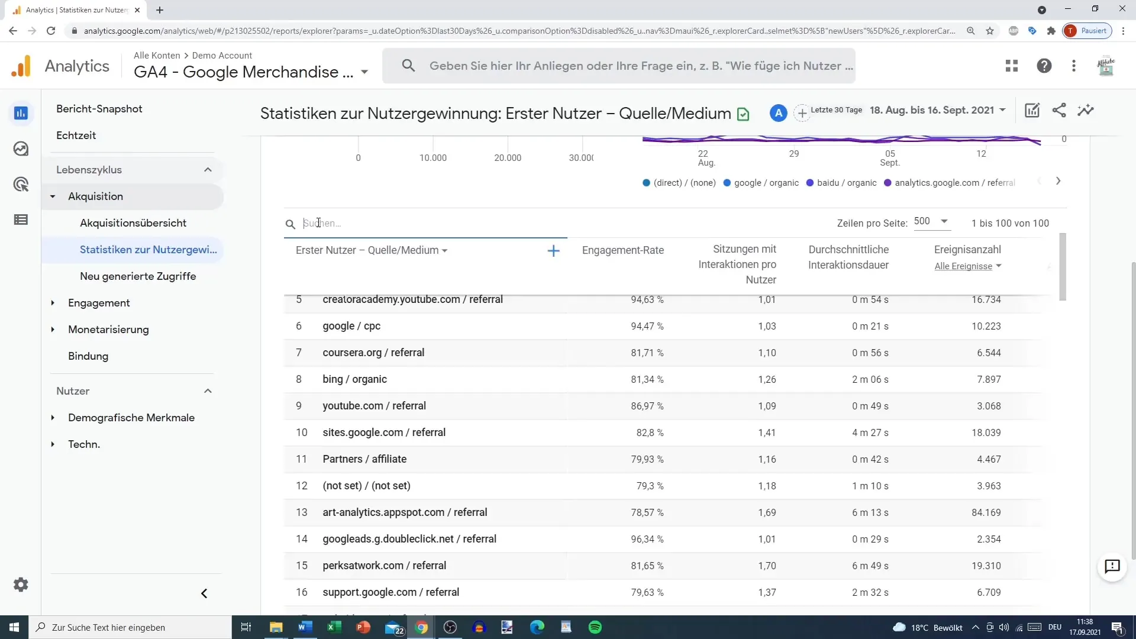Image resolution: width=1136 pixels, height=639 pixels.
Task: Open Neu generierte Zugriffe
Action: coord(138,276)
